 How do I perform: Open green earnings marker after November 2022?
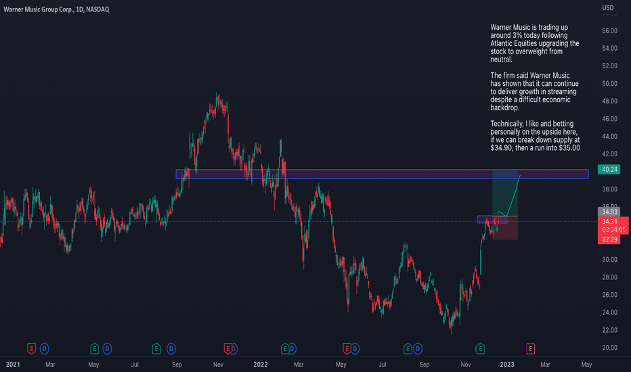(x=480, y=348)
